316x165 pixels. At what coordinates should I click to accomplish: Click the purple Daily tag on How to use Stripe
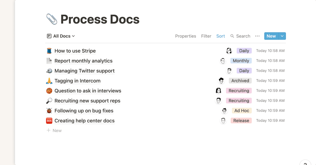point(244,51)
